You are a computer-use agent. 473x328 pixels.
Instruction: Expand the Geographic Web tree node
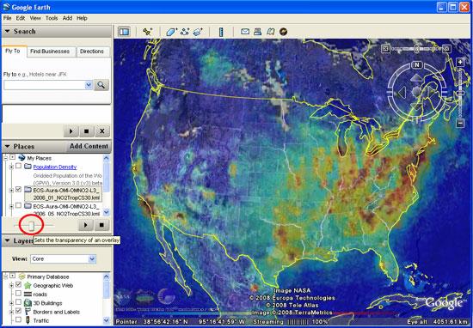point(11,285)
